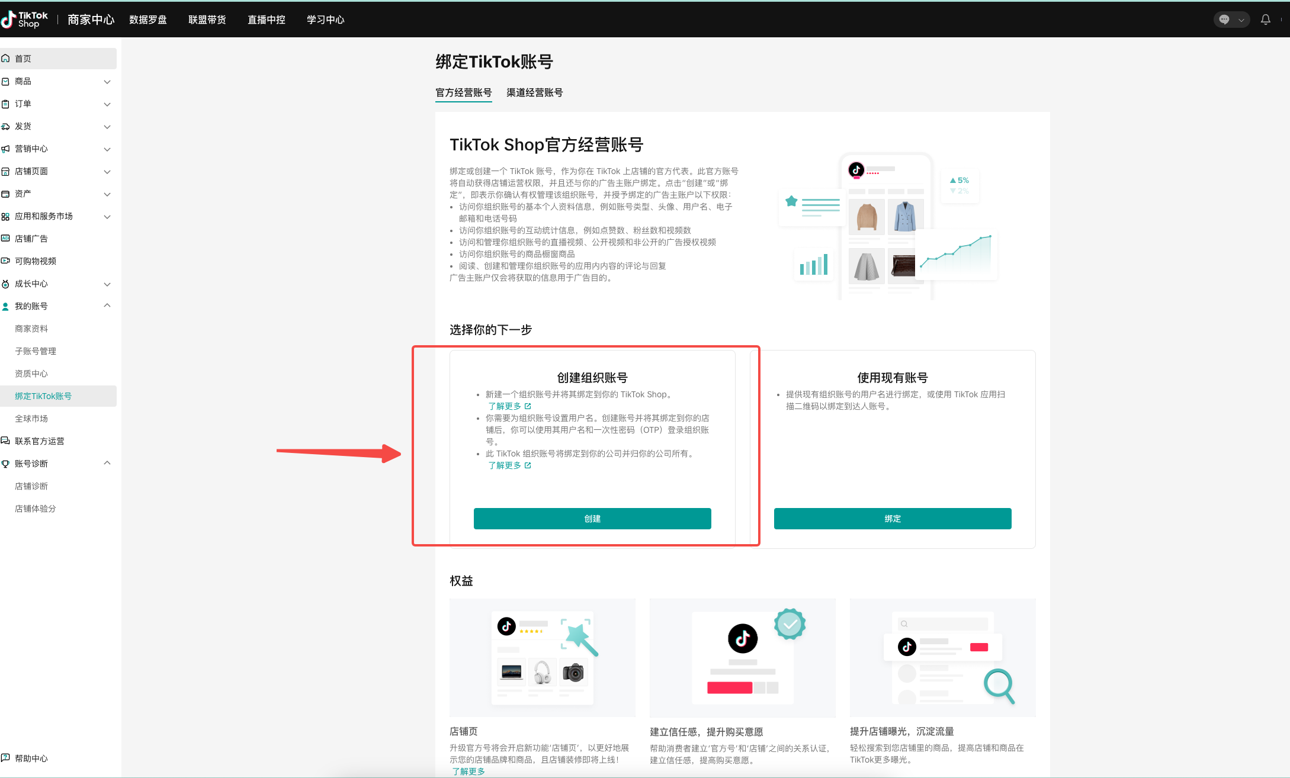Select 子账号管理 in sidebar
1290x778 pixels.
pos(36,351)
